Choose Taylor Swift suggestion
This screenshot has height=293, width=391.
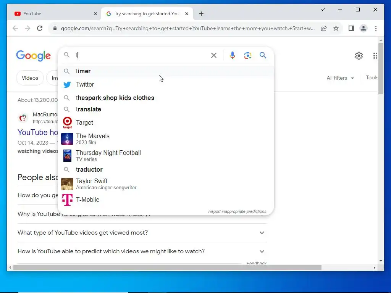[166, 184]
